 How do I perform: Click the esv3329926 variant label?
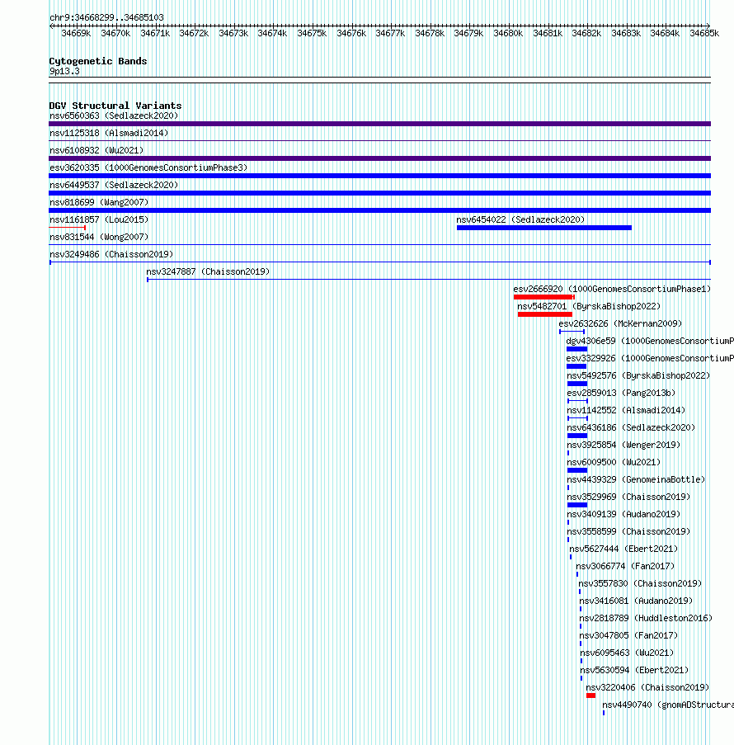tap(650, 358)
